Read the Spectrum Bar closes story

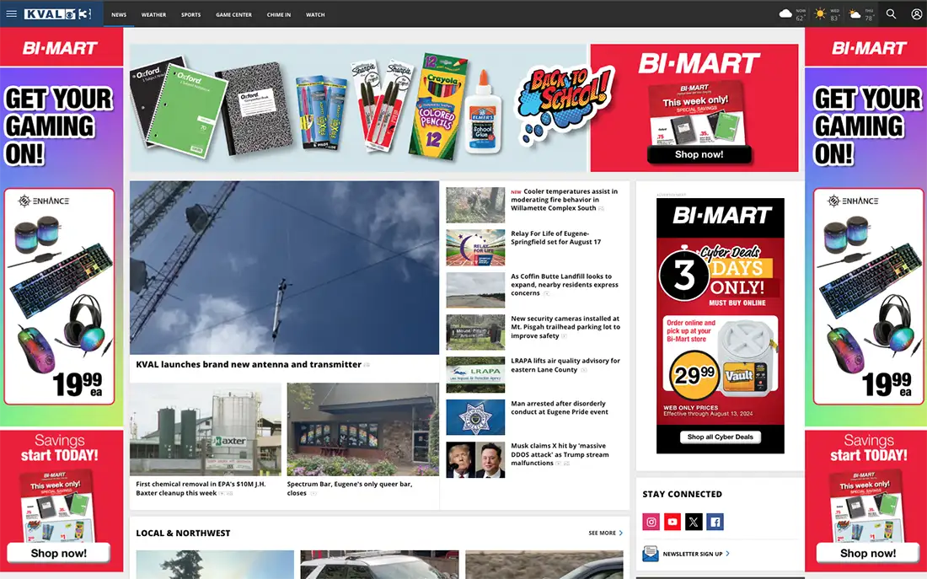(x=350, y=489)
